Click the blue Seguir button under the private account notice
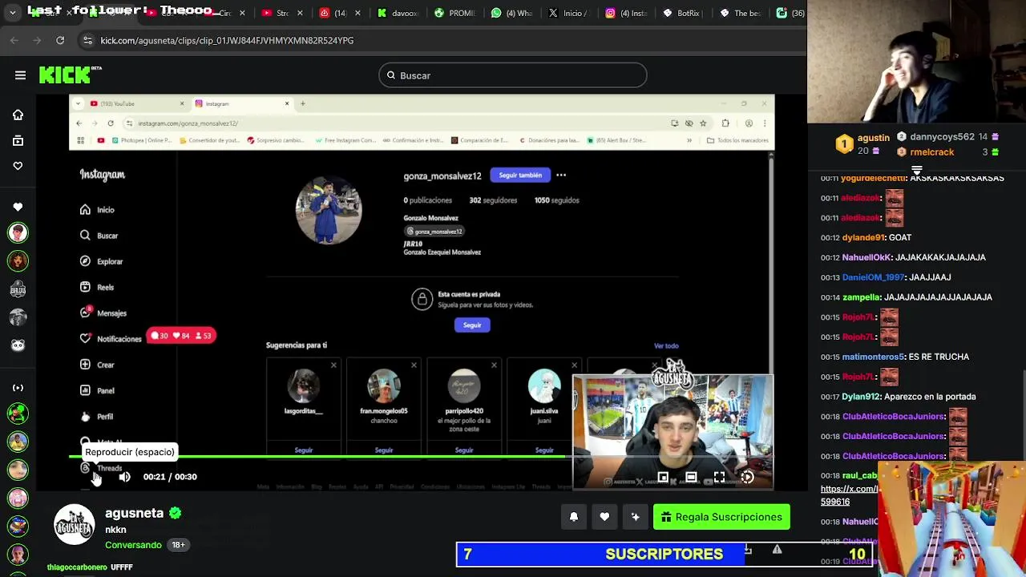This screenshot has width=1026, height=577. (x=472, y=325)
